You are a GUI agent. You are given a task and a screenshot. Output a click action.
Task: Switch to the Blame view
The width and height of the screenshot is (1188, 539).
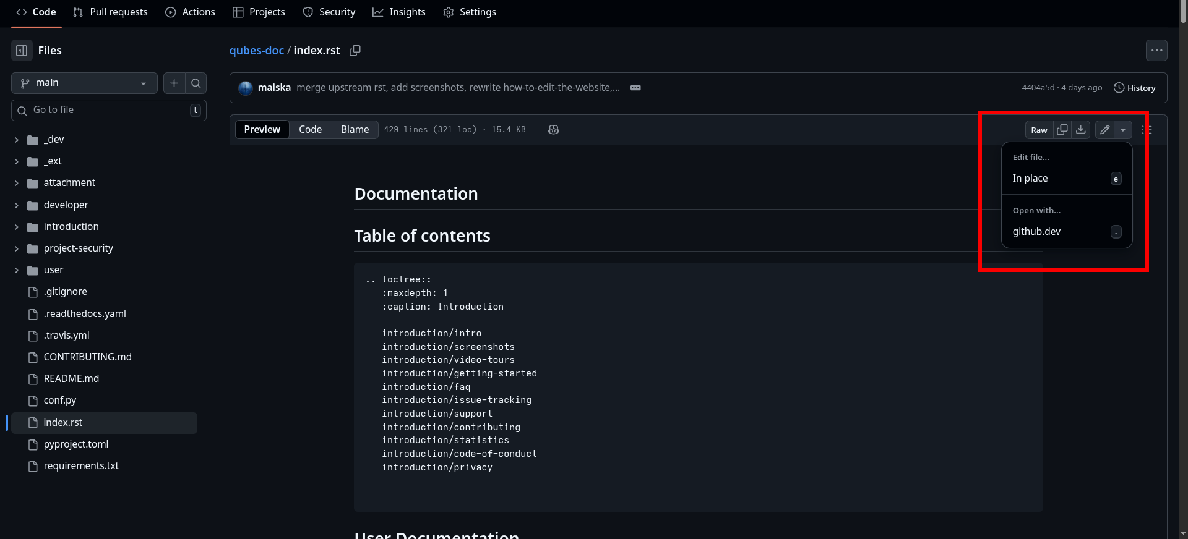tap(355, 130)
